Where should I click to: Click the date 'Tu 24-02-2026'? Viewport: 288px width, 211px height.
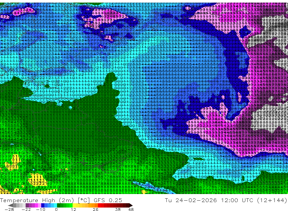point(191,200)
